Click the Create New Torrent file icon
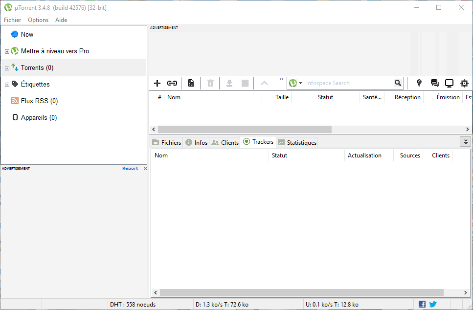 tap(191, 83)
